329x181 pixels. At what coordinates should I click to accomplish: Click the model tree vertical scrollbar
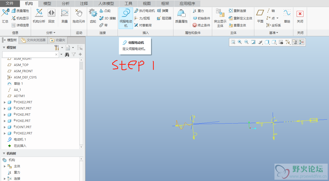pos(81,104)
